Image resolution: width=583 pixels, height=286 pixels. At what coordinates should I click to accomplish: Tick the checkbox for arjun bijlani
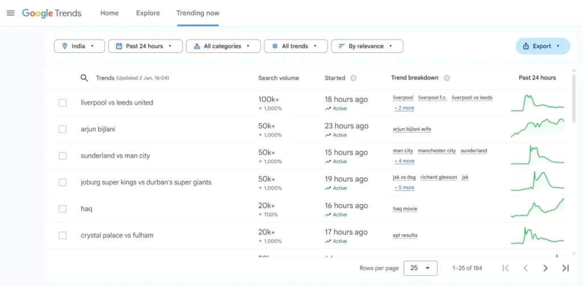(x=63, y=129)
